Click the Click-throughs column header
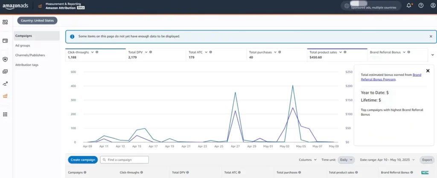 click(x=129, y=172)
